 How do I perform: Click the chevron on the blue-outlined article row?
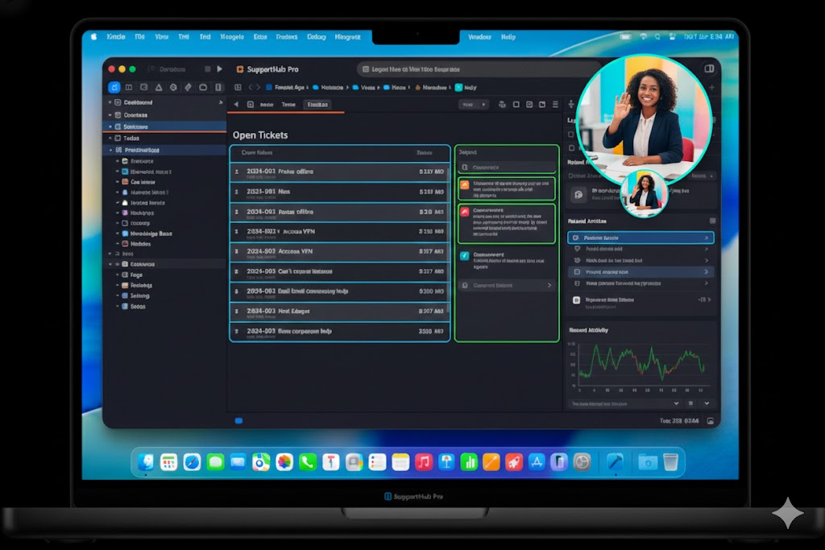(706, 238)
